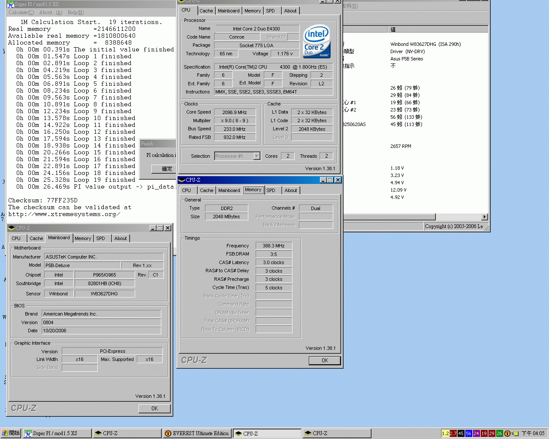Click motherboard Model P5B-Deluxe field
The image size is (549, 439).
[x=82, y=265]
